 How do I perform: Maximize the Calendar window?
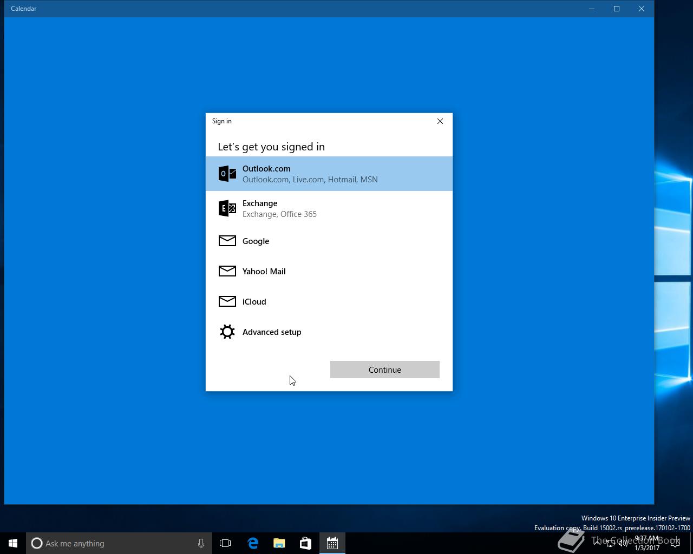[x=617, y=9]
